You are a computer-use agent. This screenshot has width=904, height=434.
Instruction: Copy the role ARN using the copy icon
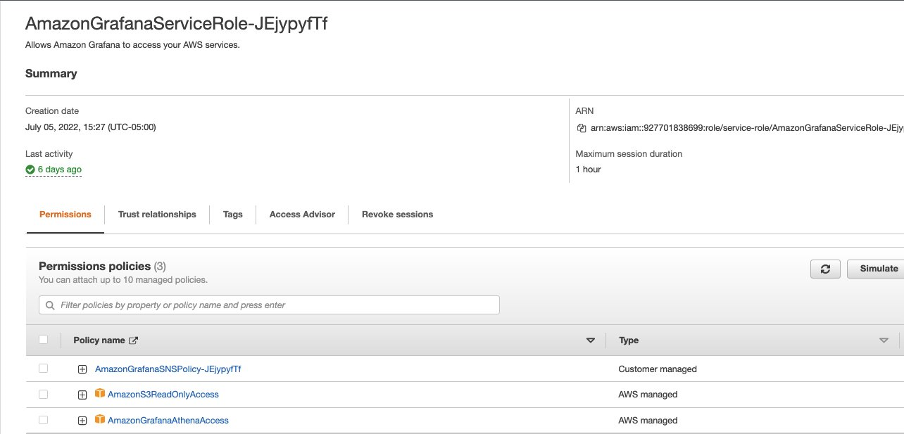click(x=581, y=129)
